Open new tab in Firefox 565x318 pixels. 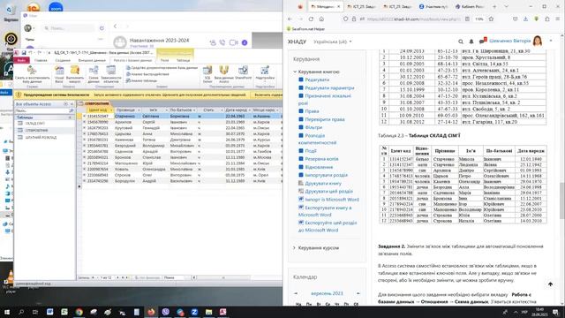point(494,6)
